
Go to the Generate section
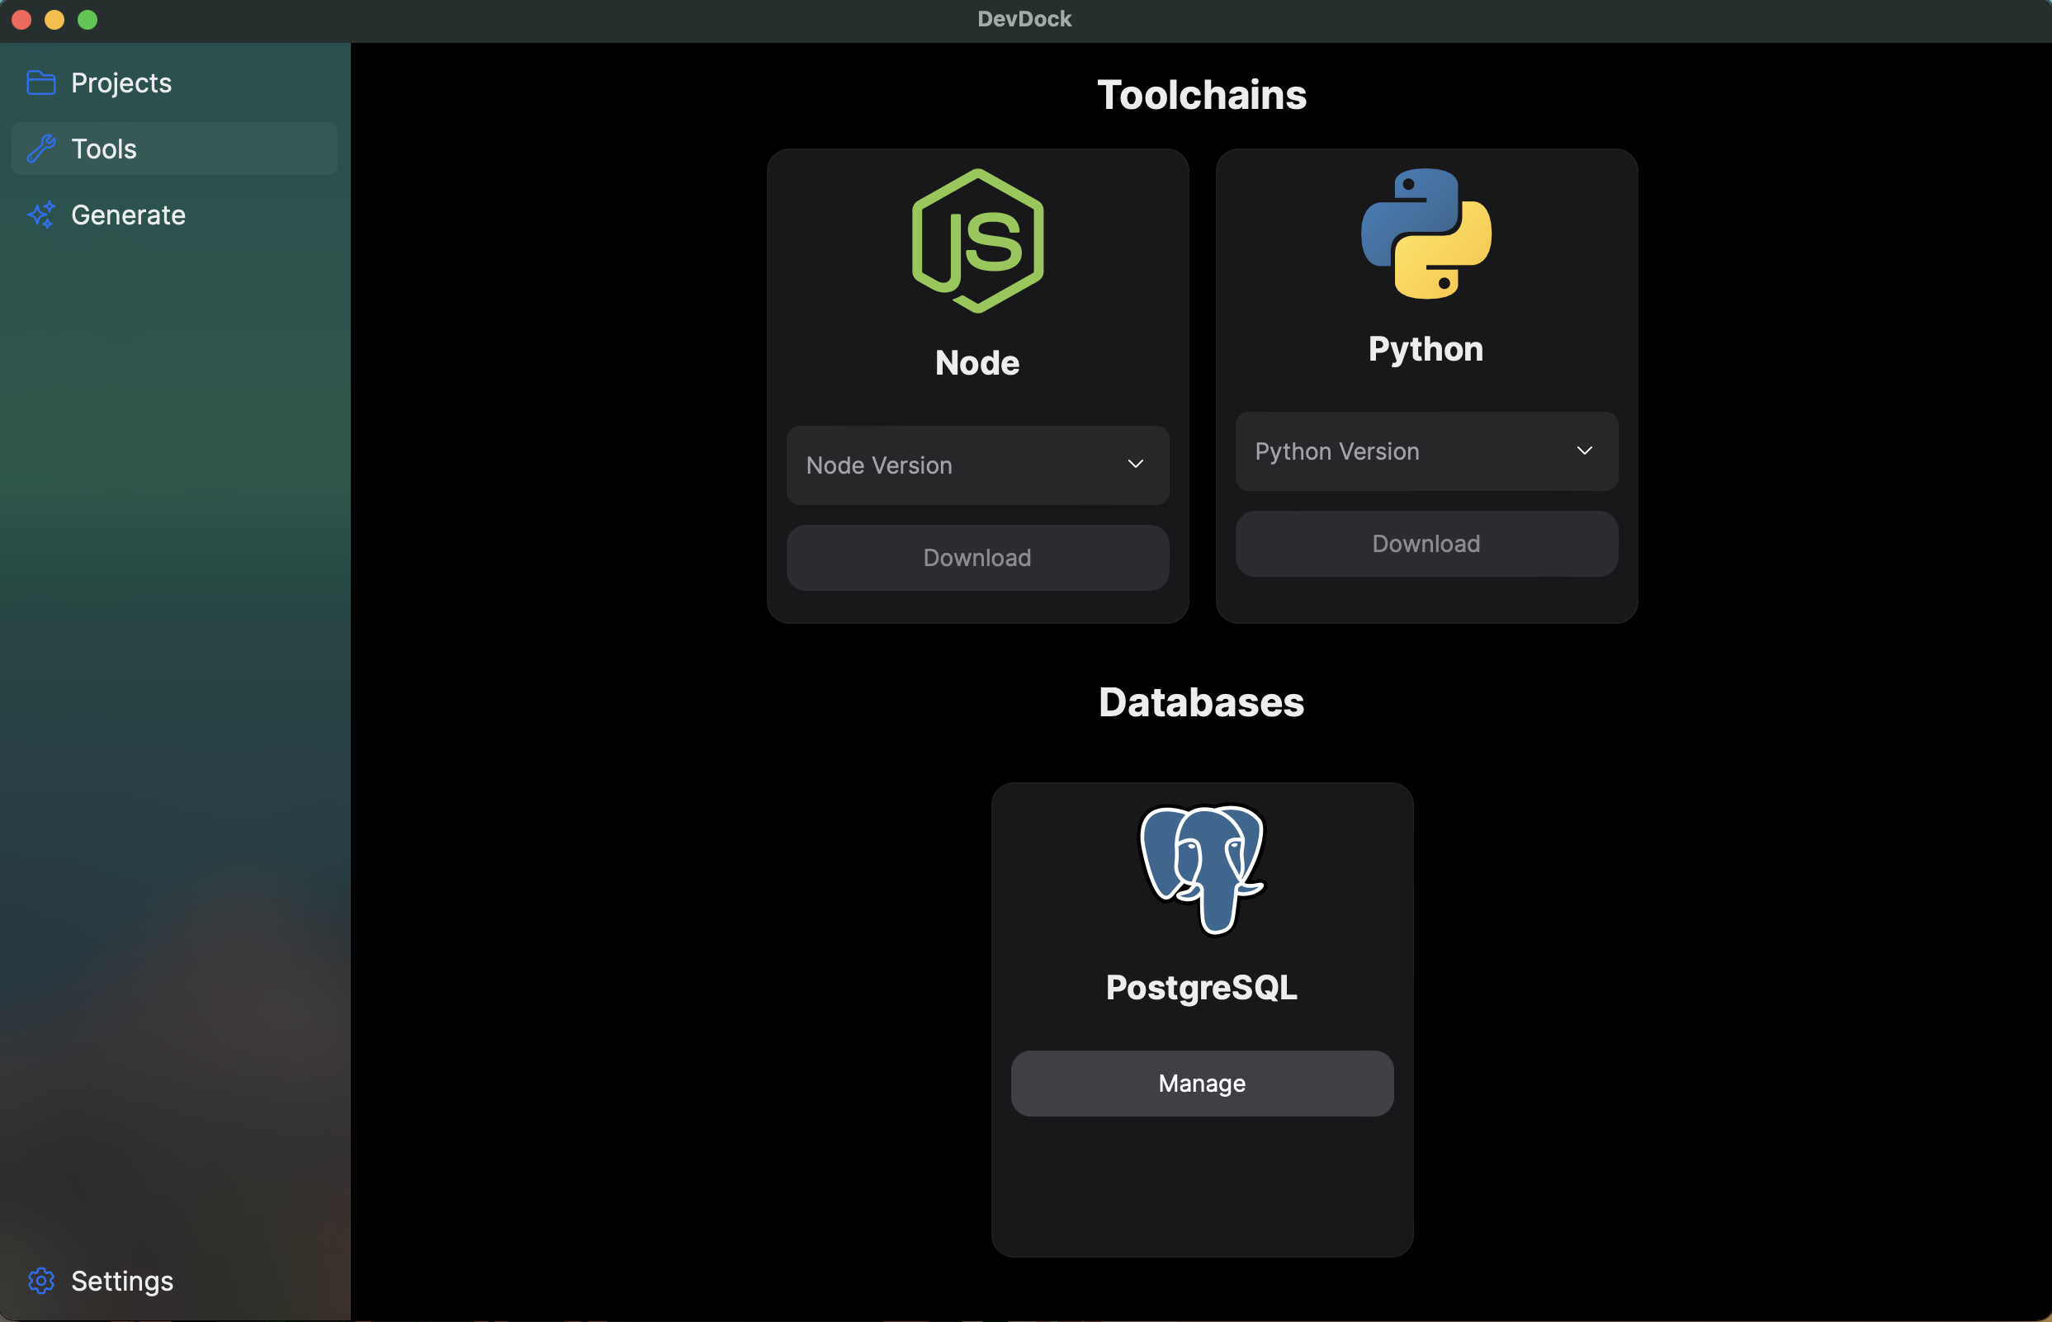point(128,215)
